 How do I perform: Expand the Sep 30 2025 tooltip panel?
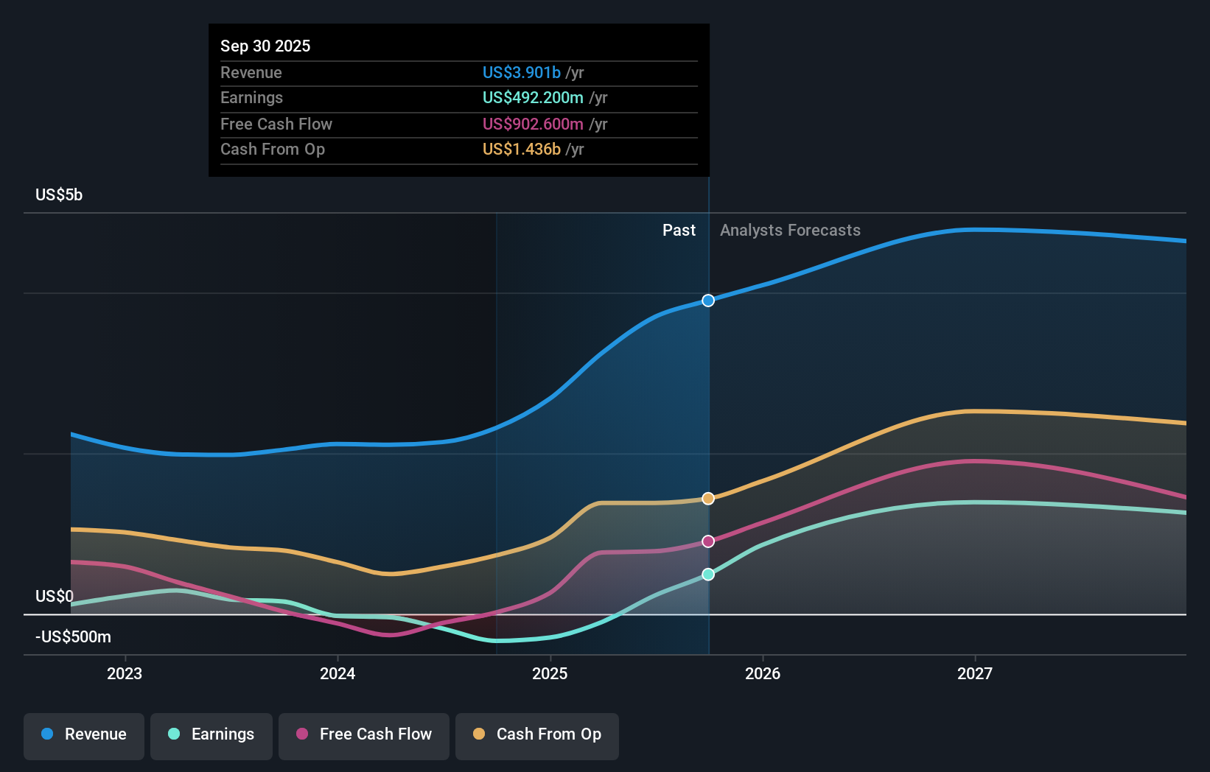click(x=265, y=46)
